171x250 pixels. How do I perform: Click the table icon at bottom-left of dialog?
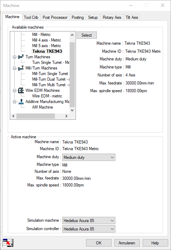pyautogui.click(x=8, y=243)
